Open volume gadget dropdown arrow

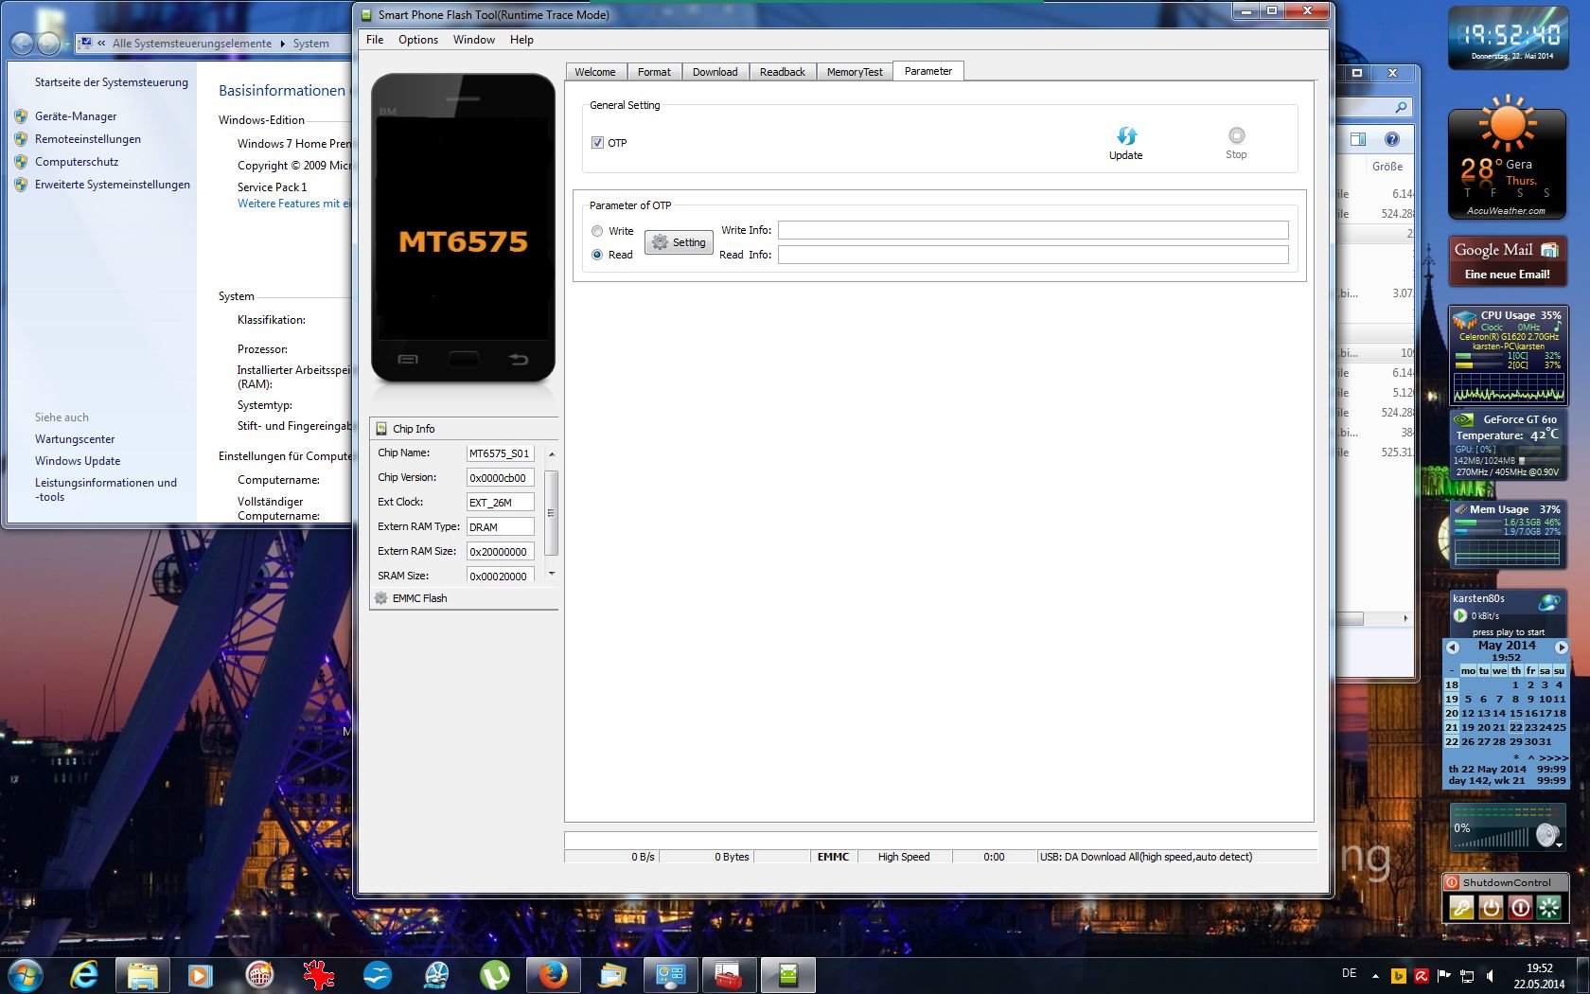(1559, 843)
